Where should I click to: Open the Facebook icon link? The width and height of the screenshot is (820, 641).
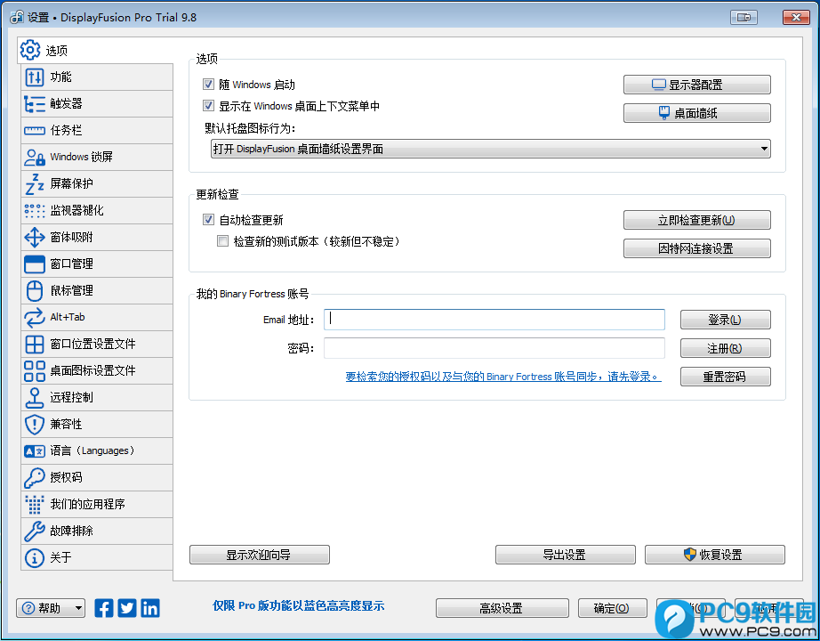click(103, 608)
